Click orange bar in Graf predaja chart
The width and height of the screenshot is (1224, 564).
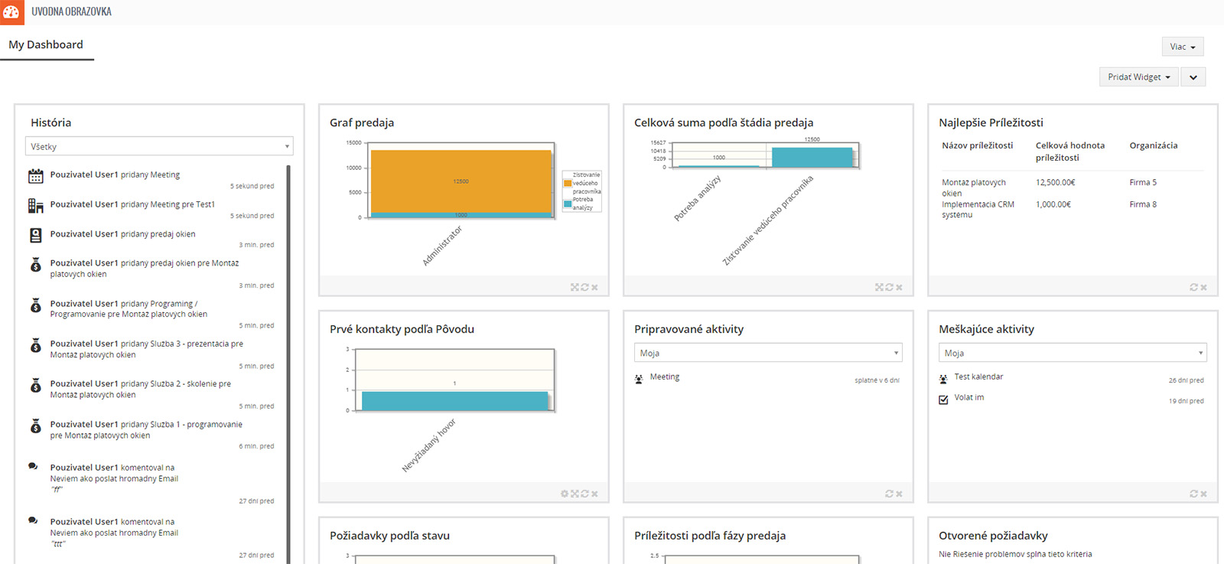pyautogui.click(x=461, y=181)
